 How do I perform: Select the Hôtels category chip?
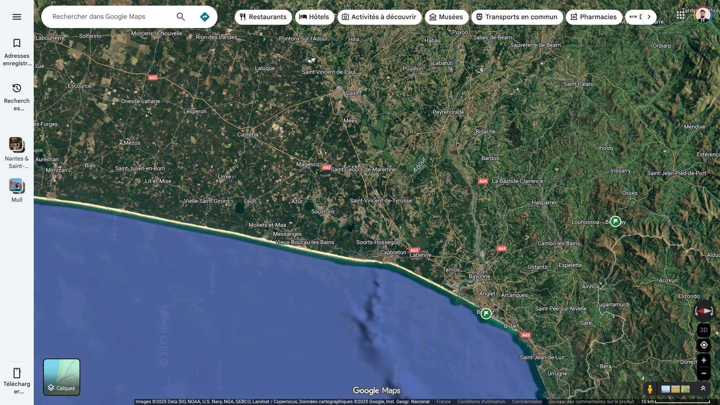[x=314, y=17]
